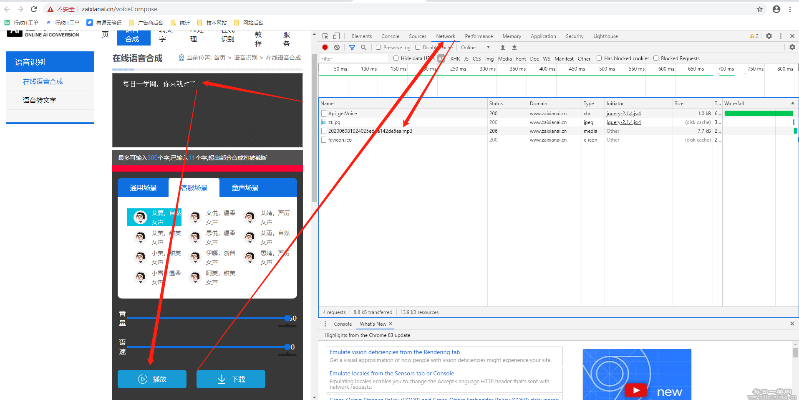Toggle the network filter funnel icon
The image size is (799, 400).
click(x=352, y=48)
